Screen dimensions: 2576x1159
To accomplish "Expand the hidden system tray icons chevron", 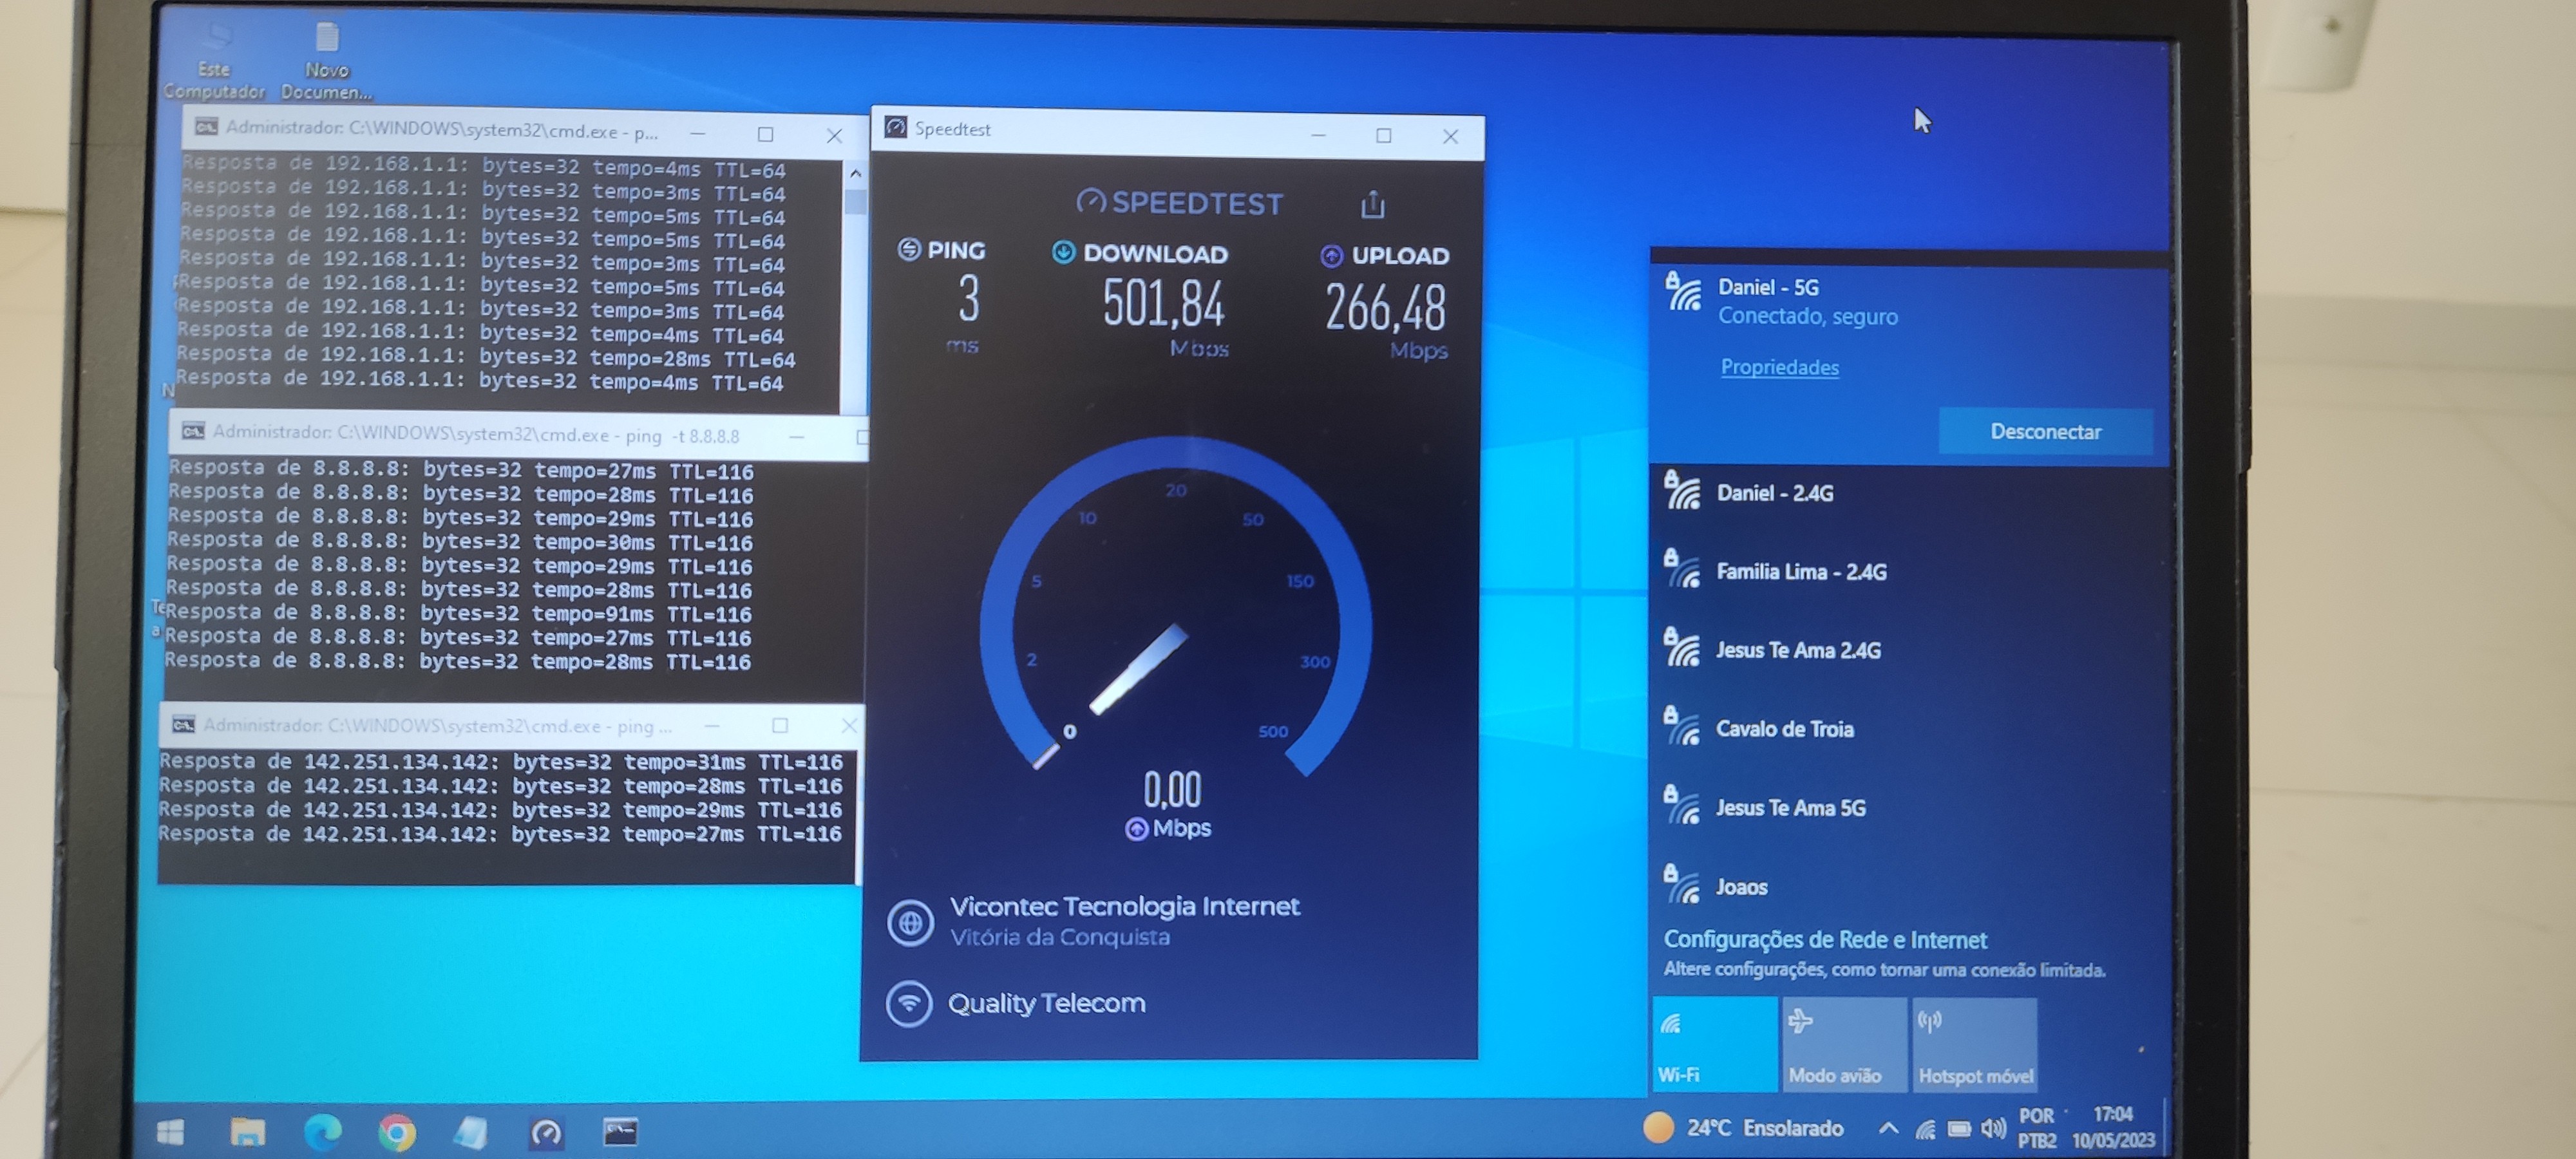I will click(x=1887, y=1128).
